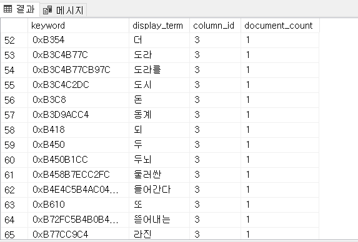This screenshot has height=242, width=358.
Task: Click keyword cell 0xB3C4B77CB97C
Action: pyautogui.click(x=78, y=70)
